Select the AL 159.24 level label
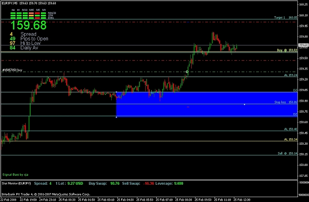Viewport: 309px width, 202px height. [291, 75]
